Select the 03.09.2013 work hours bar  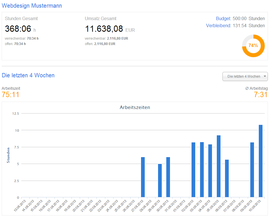(x=202, y=170)
